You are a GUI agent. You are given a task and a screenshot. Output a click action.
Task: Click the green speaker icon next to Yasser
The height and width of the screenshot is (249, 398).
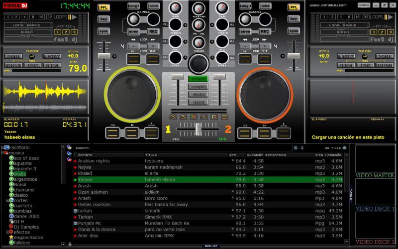[76, 180]
